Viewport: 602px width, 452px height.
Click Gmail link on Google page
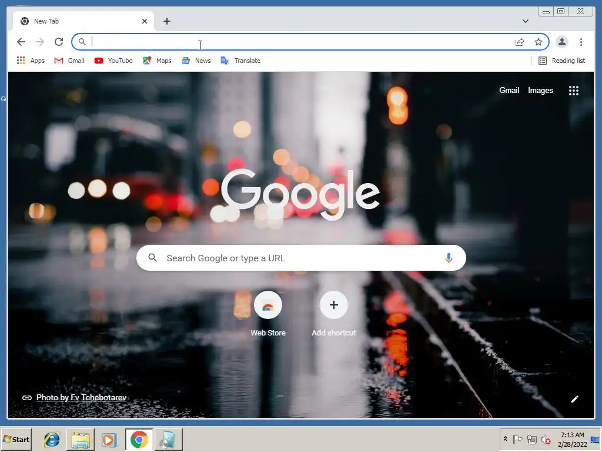click(x=509, y=90)
